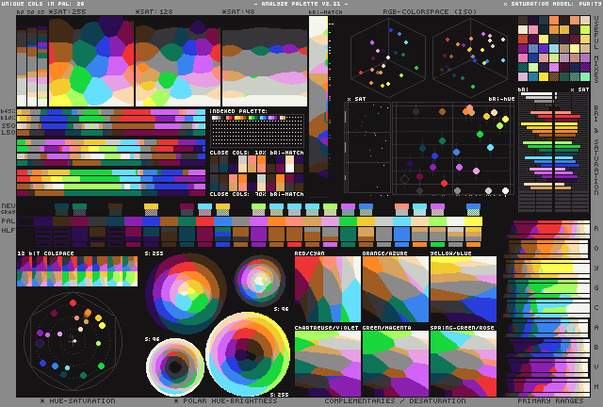The image size is (603, 407).
Task: Open the Red/Cyan complementary panel
Action: (328, 289)
